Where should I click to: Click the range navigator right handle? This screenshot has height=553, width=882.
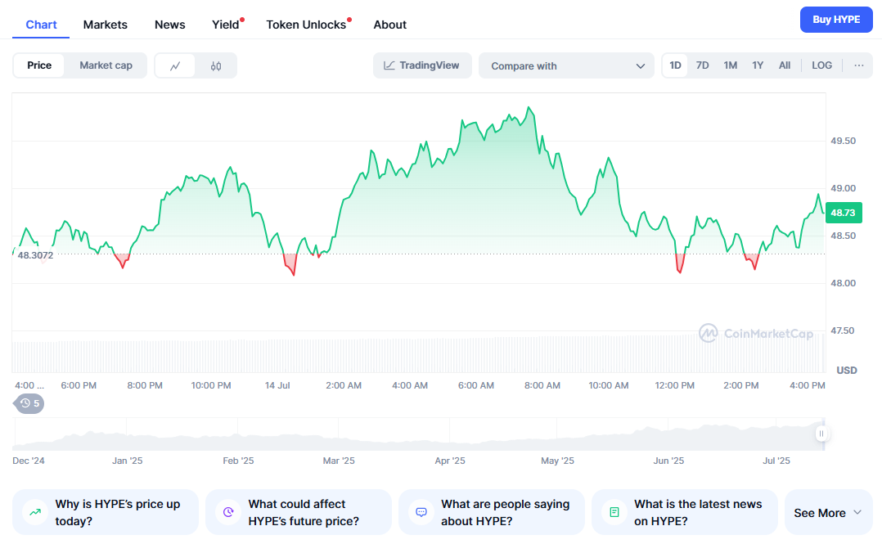click(x=821, y=434)
